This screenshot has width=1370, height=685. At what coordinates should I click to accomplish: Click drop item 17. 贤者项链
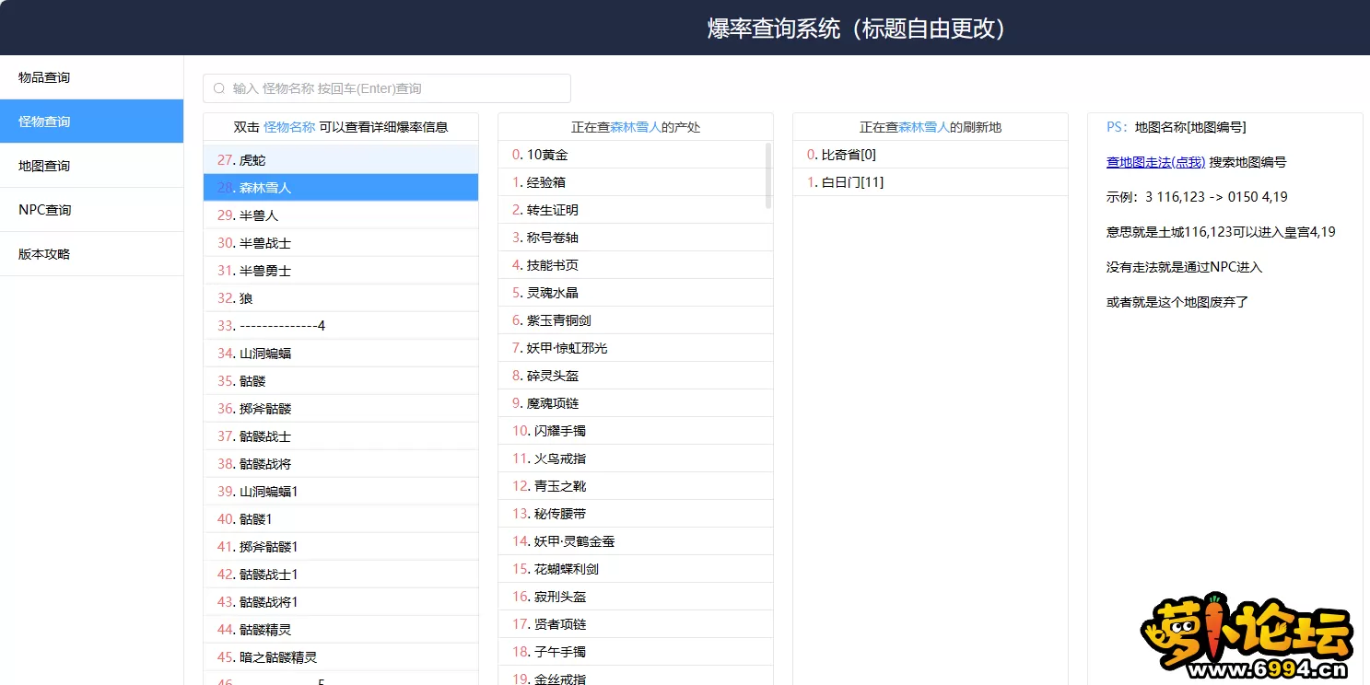click(636, 624)
